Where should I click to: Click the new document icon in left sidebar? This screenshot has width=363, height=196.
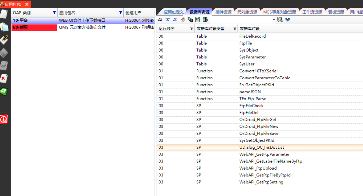(x=4, y=14)
